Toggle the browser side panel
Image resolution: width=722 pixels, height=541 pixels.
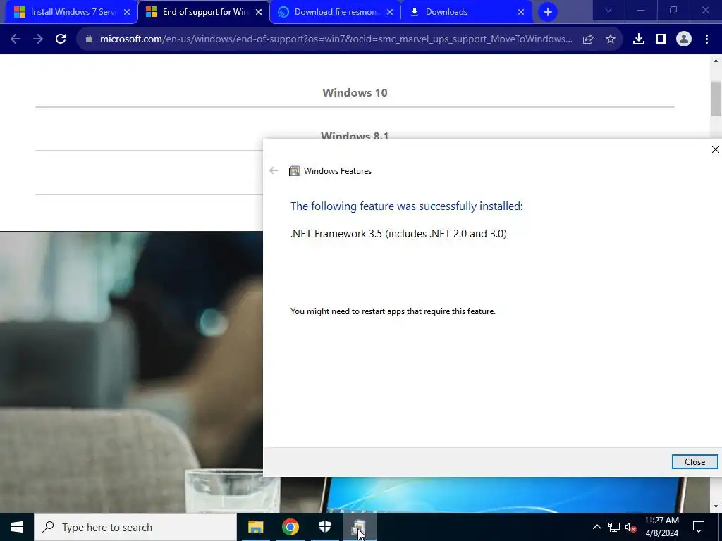(661, 39)
